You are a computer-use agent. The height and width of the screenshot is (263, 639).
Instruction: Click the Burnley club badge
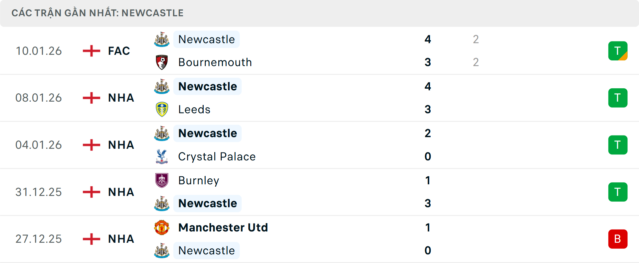click(162, 180)
